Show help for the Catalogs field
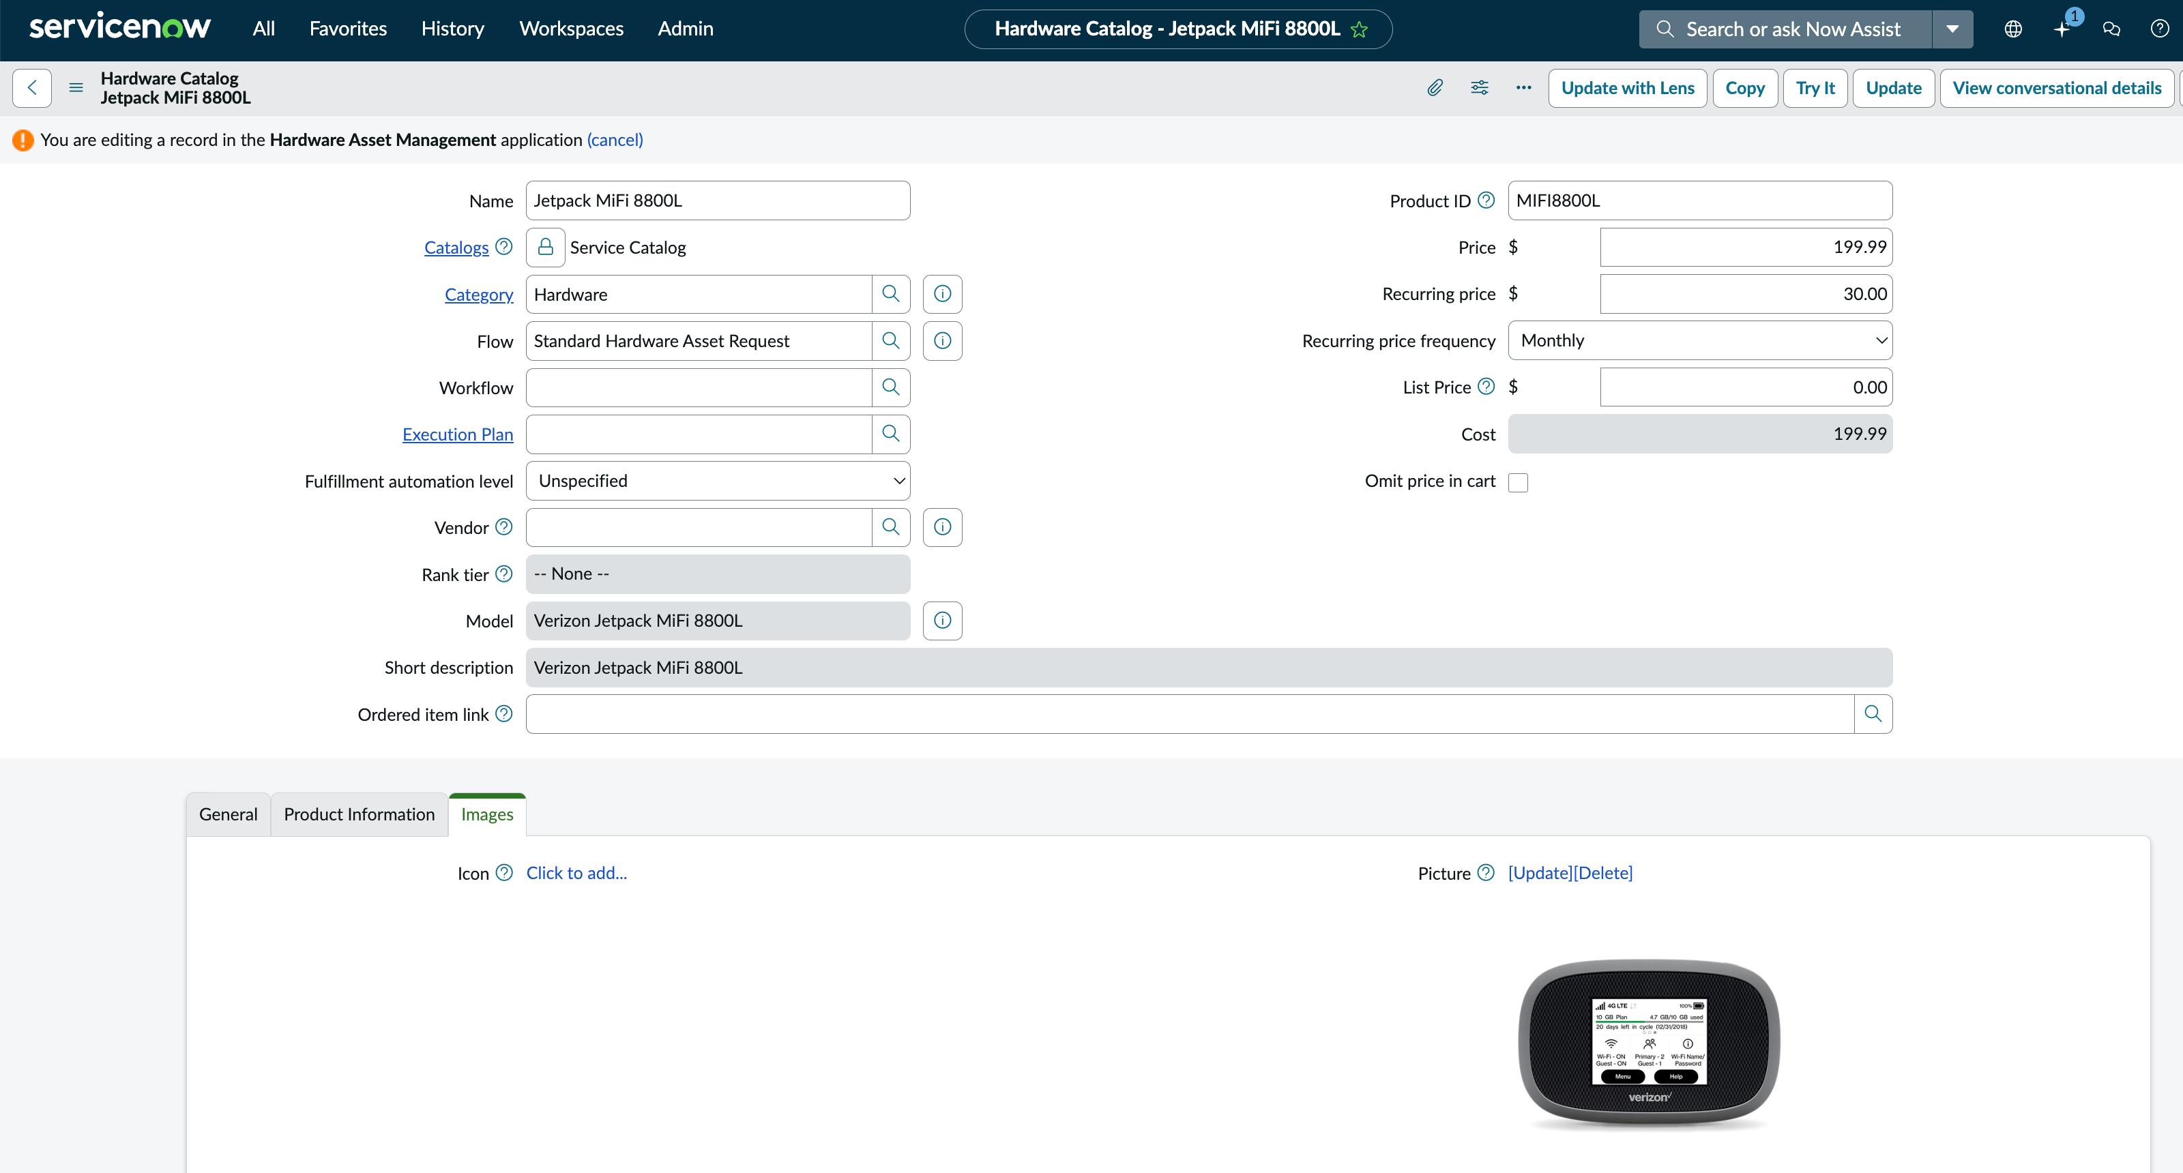The image size is (2183, 1173). [504, 246]
